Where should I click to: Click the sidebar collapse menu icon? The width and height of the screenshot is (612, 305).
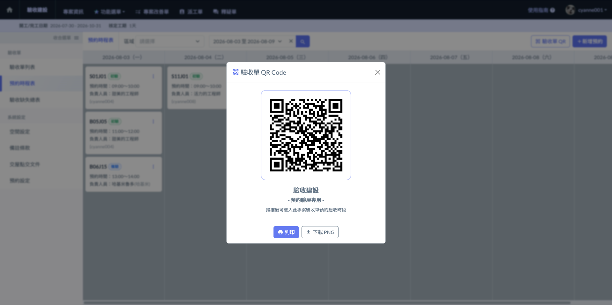coord(76,38)
